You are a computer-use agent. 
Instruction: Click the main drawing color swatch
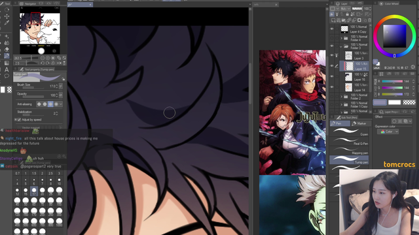pos(380,102)
